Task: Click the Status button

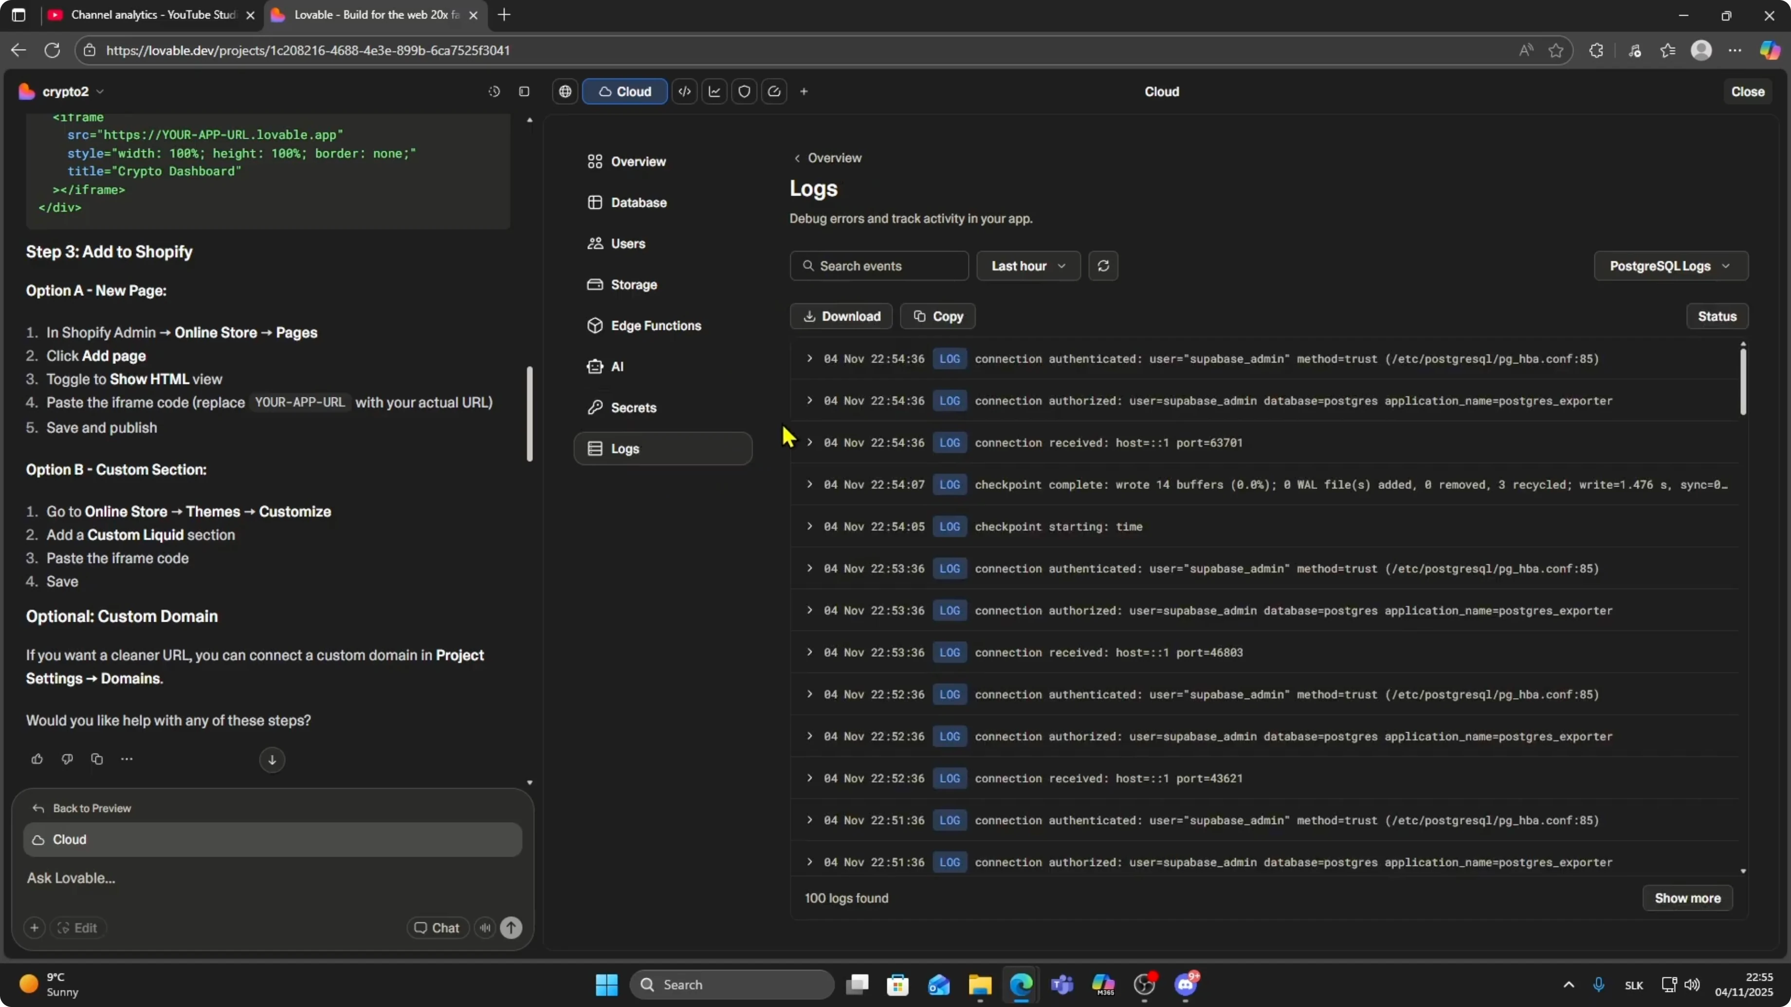Action: tap(1718, 316)
